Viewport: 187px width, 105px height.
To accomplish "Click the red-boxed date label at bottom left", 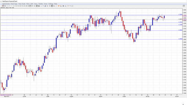I will (6, 95).
